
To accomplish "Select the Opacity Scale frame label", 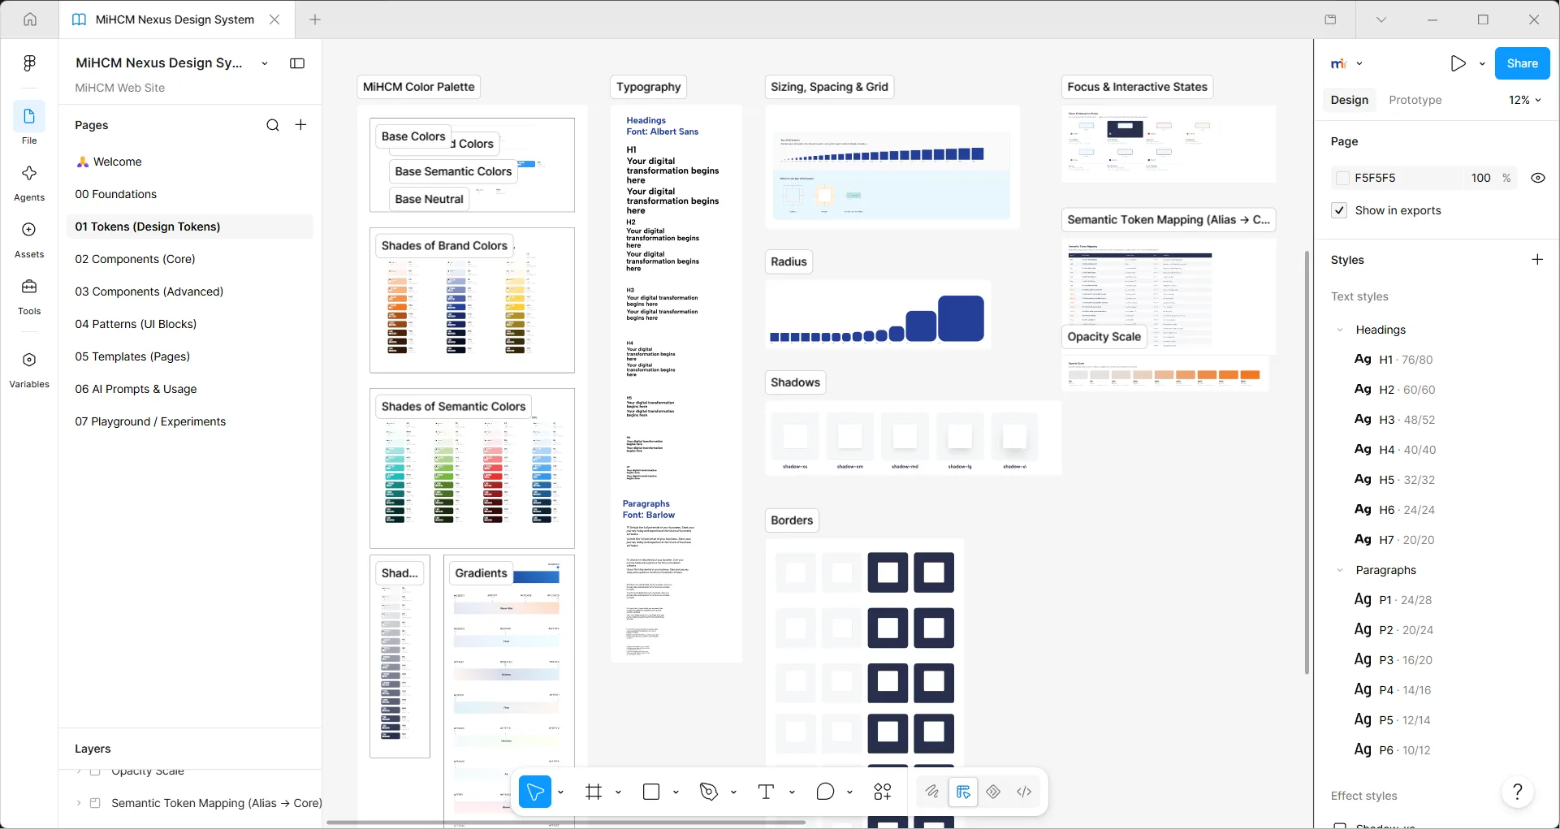I will pos(1104,337).
